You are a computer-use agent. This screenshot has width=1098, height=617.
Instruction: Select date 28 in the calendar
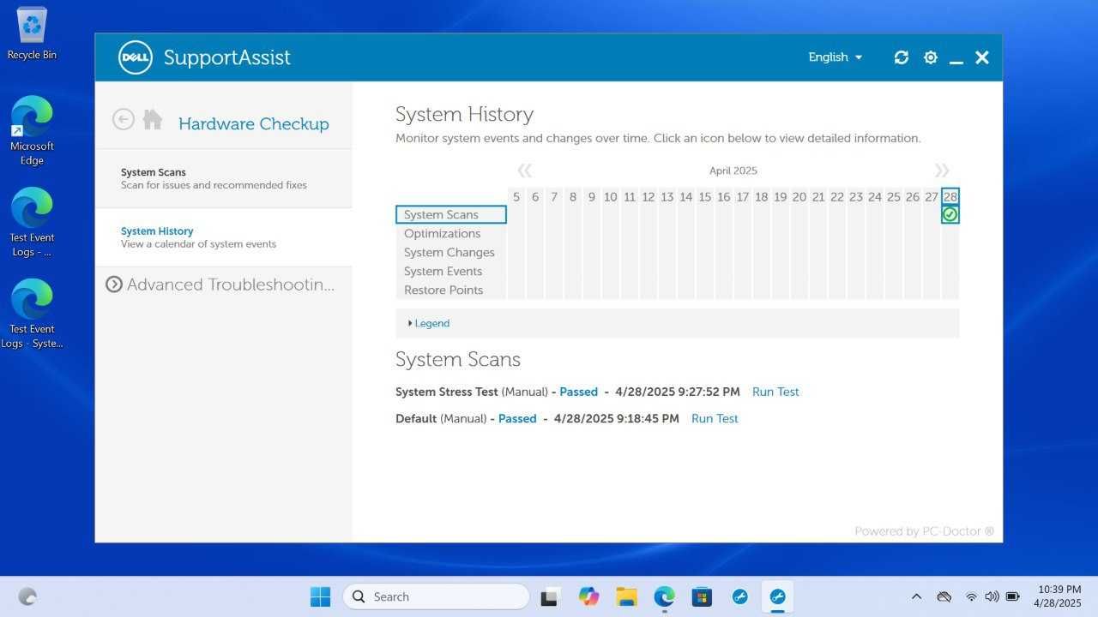point(950,197)
